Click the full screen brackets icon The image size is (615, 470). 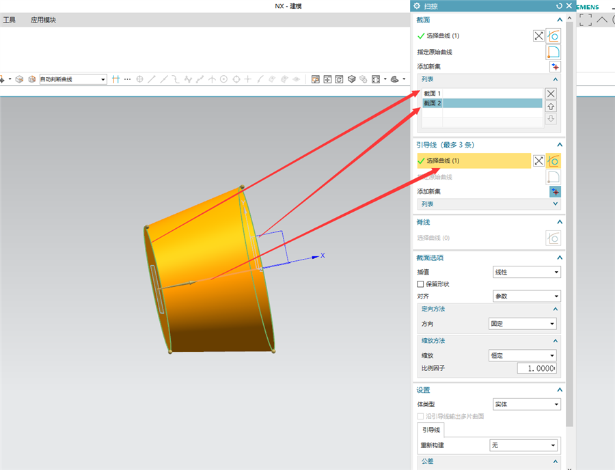click(585, 20)
